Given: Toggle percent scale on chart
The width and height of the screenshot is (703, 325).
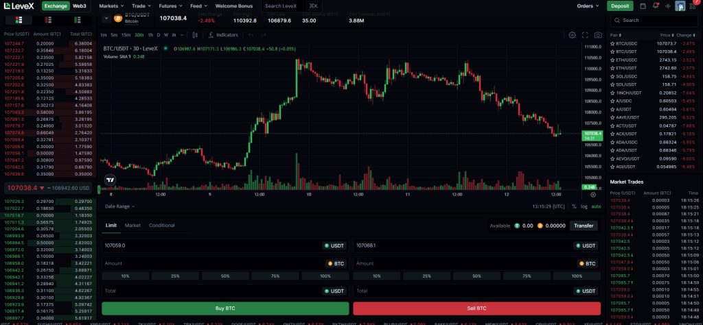Looking at the screenshot, I should coord(574,206).
